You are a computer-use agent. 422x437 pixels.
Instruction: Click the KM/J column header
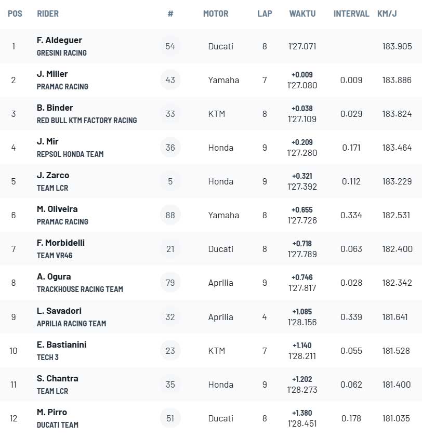tap(387, 14)
